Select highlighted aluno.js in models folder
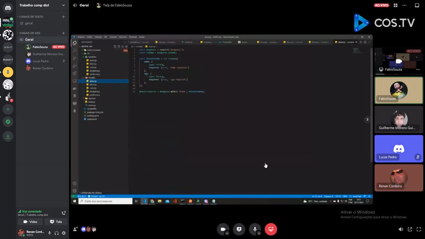 pyautogui.click(x=103, y=81)
